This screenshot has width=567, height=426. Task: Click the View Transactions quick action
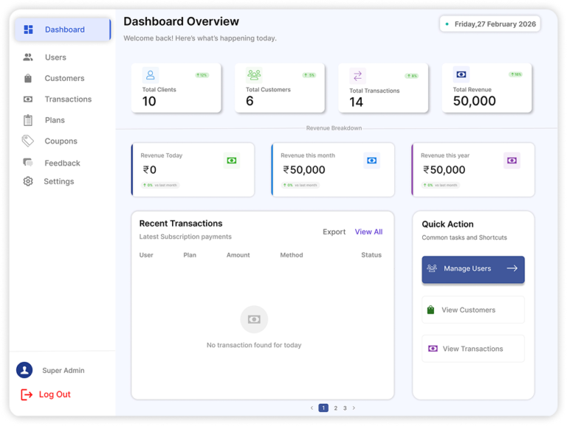point(473,349)
